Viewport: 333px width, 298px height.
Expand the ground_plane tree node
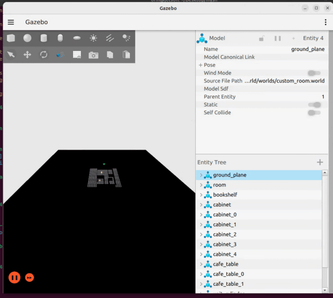[201, 175]
